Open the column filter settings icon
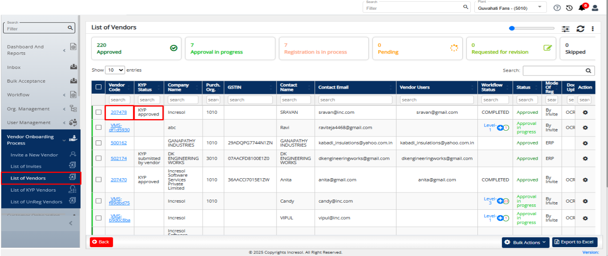Screen dimensions: 608x256 click(x=566, y=28)
